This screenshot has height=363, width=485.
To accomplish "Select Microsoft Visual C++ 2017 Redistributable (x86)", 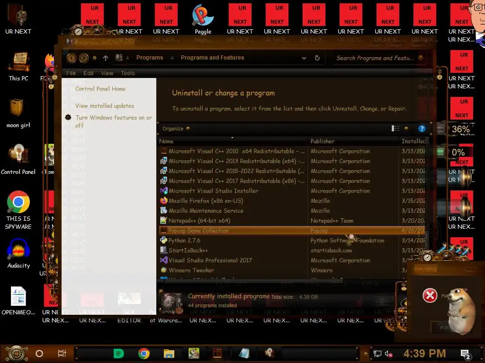I will 291,181.
